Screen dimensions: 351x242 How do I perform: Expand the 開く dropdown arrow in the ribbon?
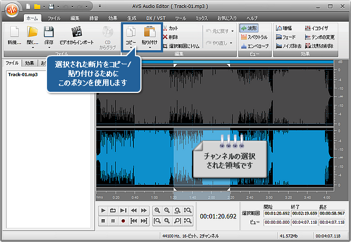[x=33, y=48]
